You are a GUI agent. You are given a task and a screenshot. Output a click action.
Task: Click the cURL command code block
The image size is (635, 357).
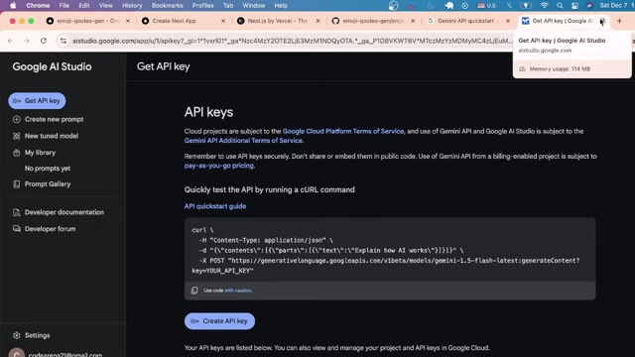click(x=390, y=250)
